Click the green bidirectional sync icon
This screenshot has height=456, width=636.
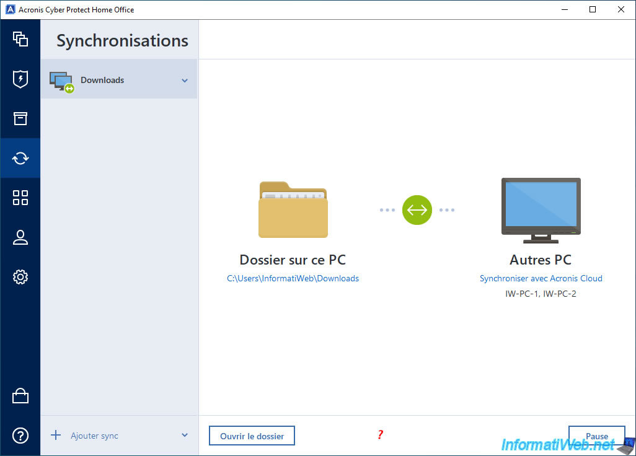417,210
